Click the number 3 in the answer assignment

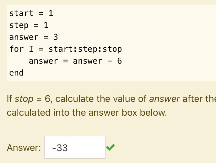56,37
